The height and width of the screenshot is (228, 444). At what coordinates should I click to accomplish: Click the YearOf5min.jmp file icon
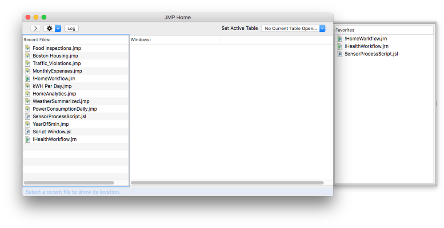(x=28, y=124)
